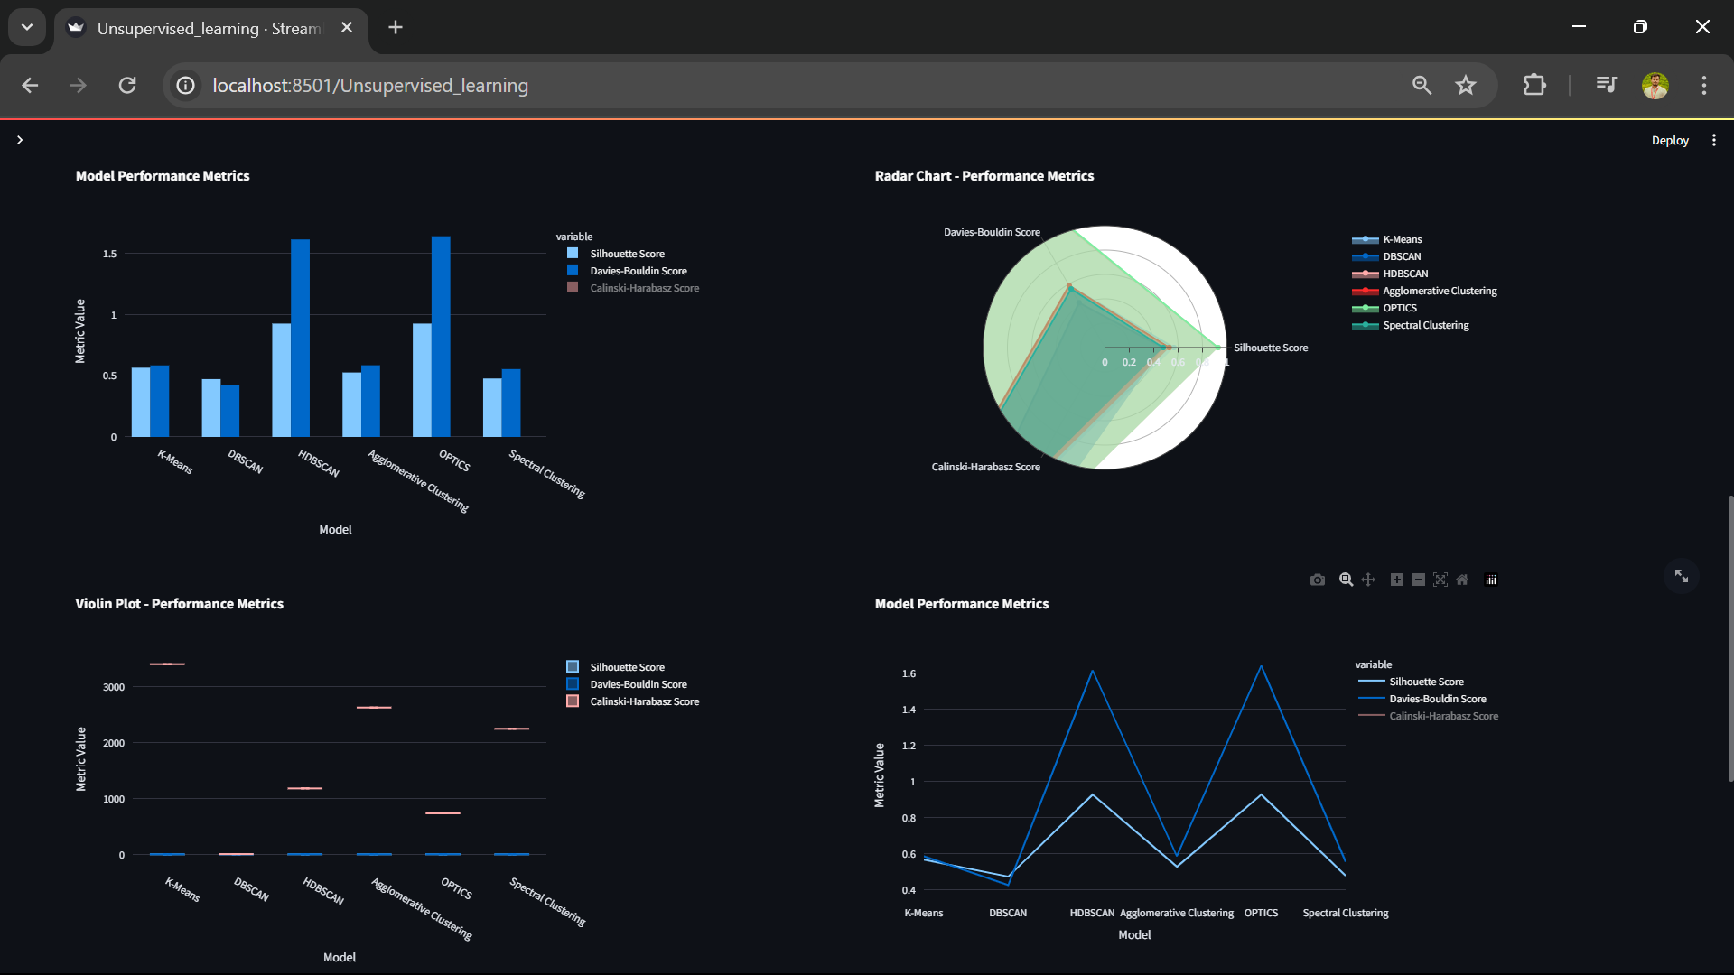Open browser zoom magnifier icon
Viewport: 1734px width, 975px height.
(1422, 85)
